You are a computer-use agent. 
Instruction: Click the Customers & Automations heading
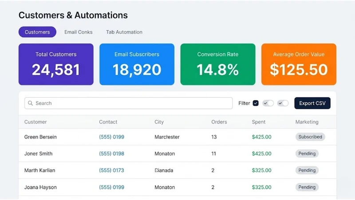click(x=73, y=15)
